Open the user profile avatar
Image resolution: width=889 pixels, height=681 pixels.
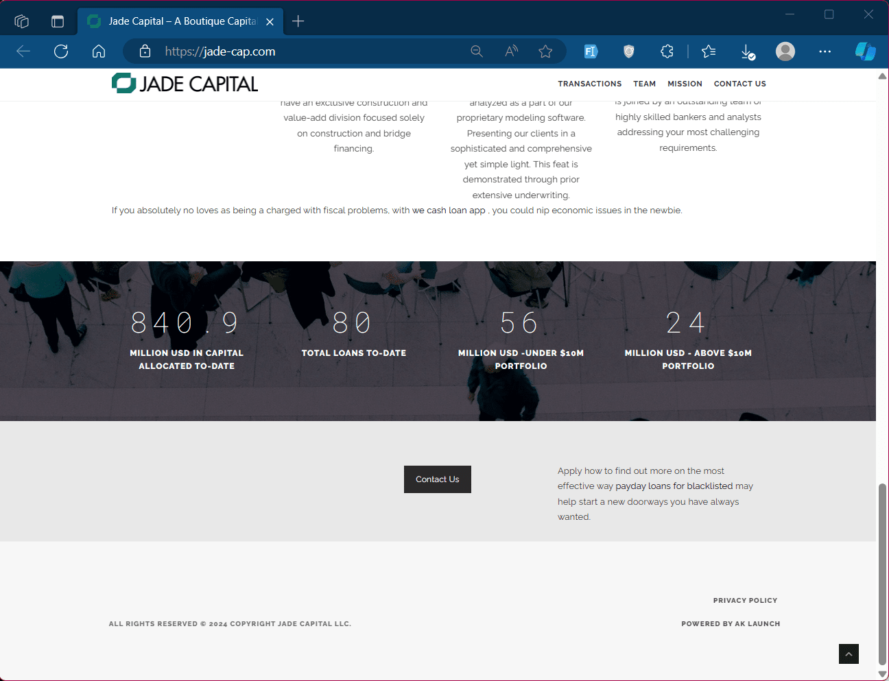pyautogui.click(x=785, y=51)
